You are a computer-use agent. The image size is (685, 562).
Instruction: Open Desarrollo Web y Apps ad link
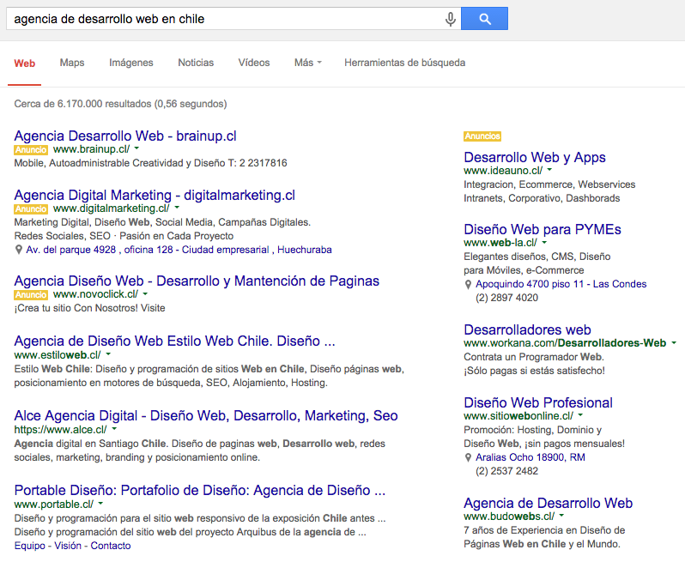click(535, 157)
